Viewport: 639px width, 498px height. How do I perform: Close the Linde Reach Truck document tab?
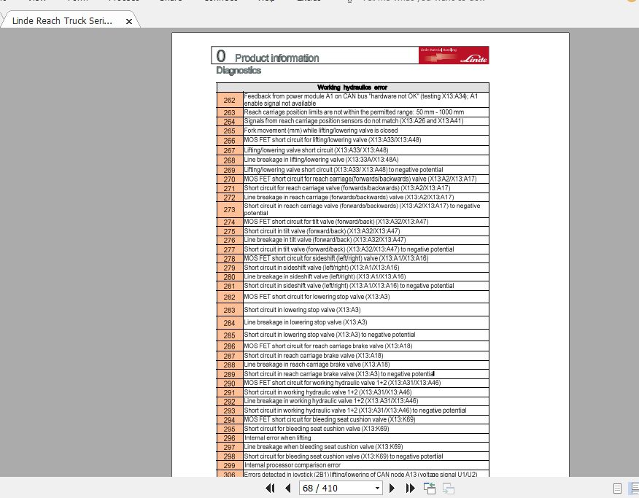point(129,21)
